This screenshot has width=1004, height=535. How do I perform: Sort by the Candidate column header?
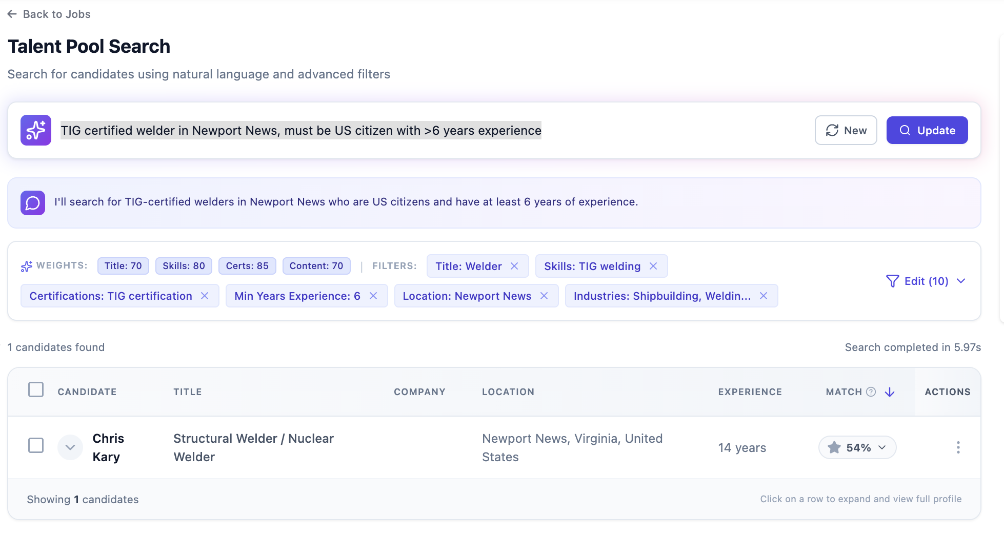pyautogui.click(x=87, y=392)
